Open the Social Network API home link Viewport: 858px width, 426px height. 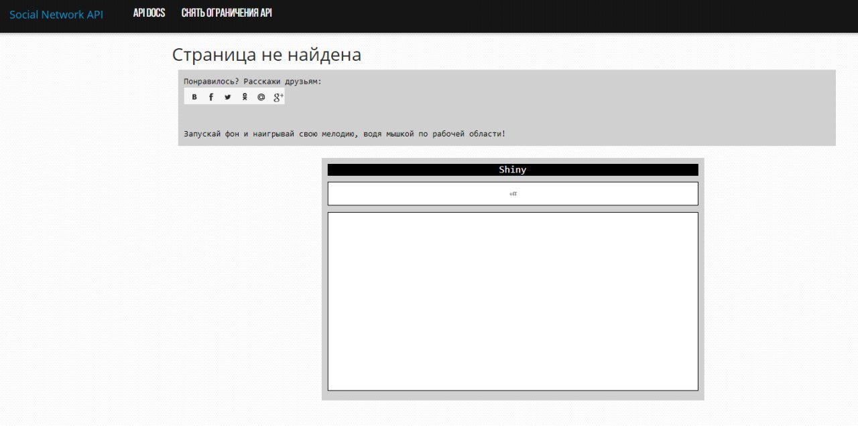pyautogui.click(x=56, y=14)
